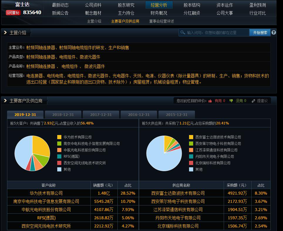Click the 销售额（元） column header
The width and height of the screenshot is (283, 231).
click(x=104, y=185)
